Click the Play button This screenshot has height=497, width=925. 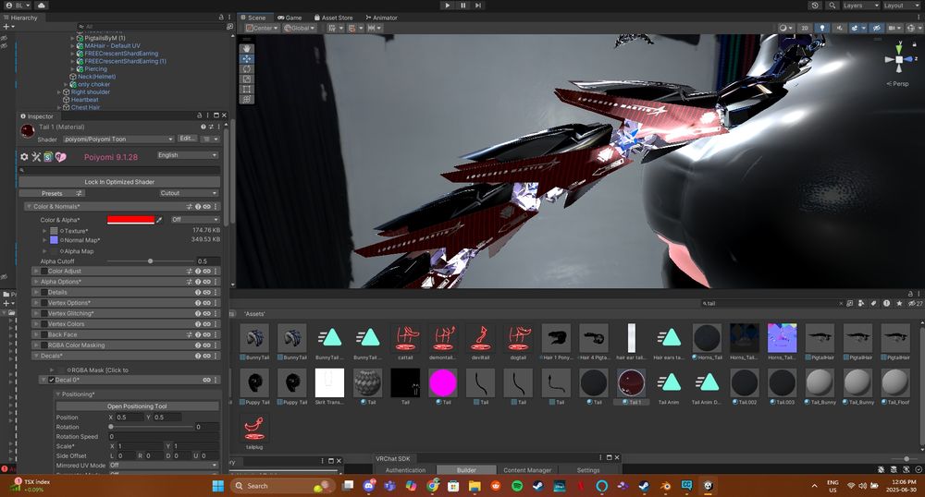pos(447,6)
